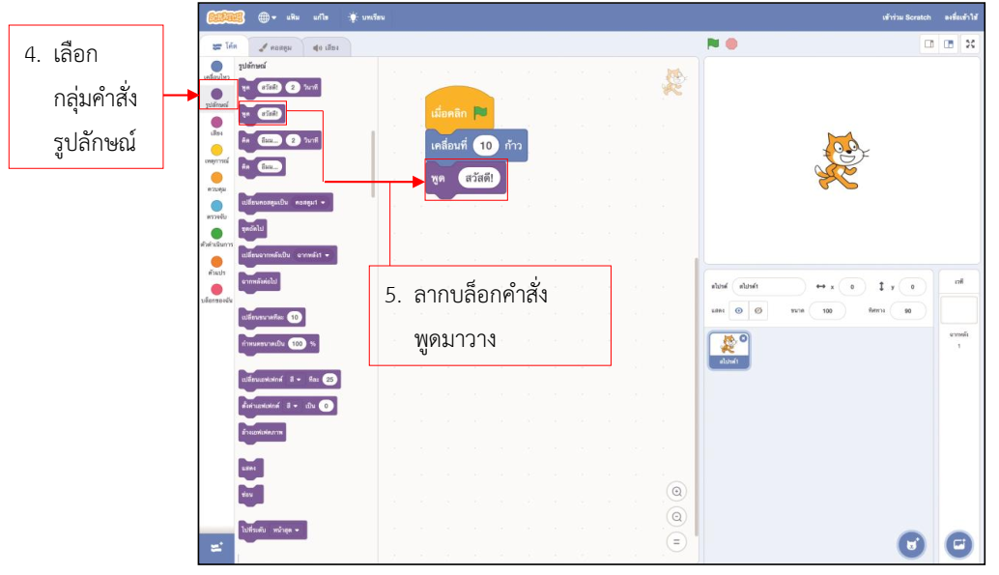Switch to the small stage layout
This screenshot has height=575, width=999.
929,44
